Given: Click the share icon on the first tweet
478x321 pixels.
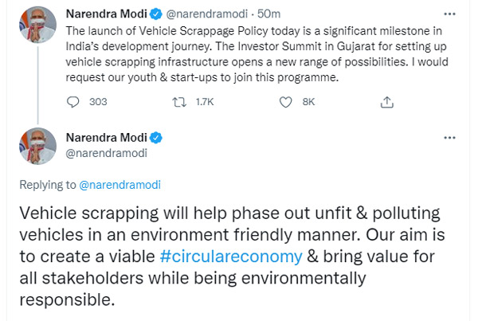Looking at the screenshot, I should pyautogui.click(x=387, y=101).
